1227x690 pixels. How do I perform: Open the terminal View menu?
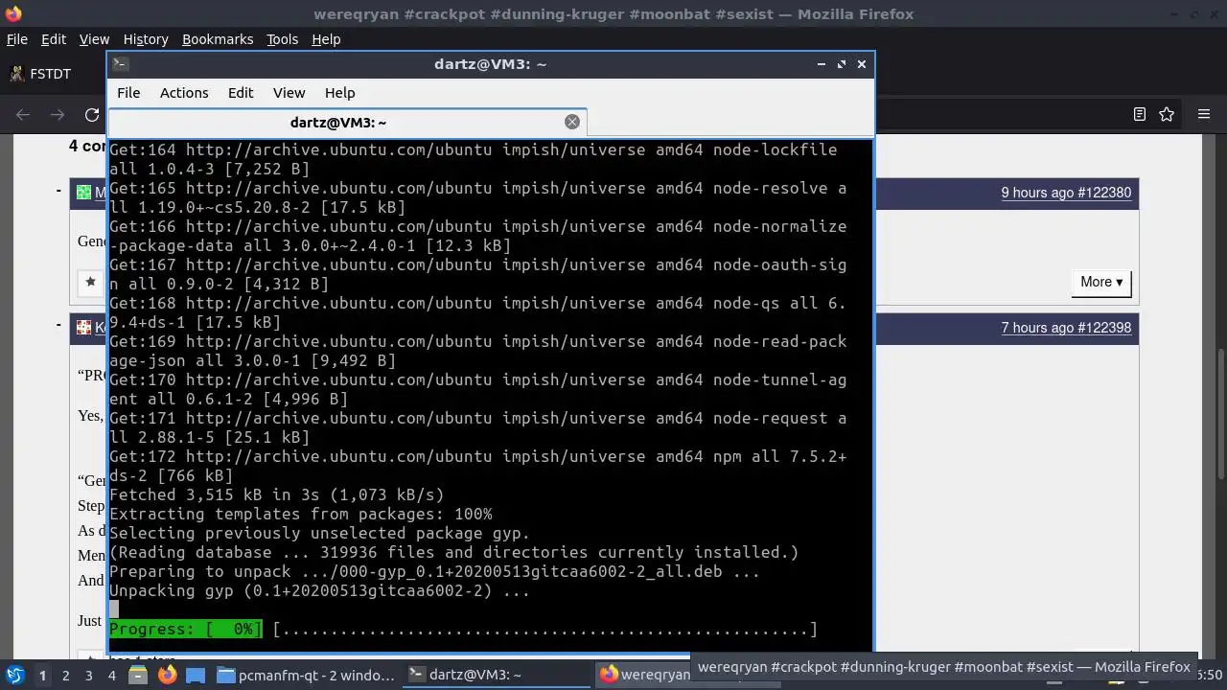289,93
